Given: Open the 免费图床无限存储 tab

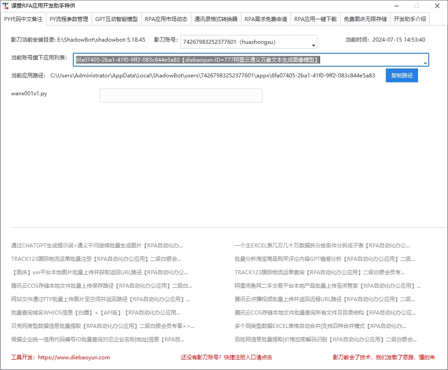Looking at the screenshot, I should (x=365, y=19).
